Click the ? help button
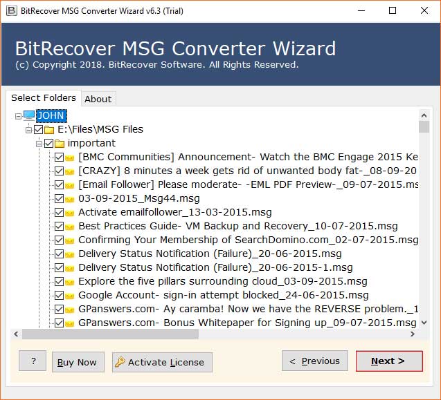The height and width of the screenshot is (400, 441). (33, 361)
